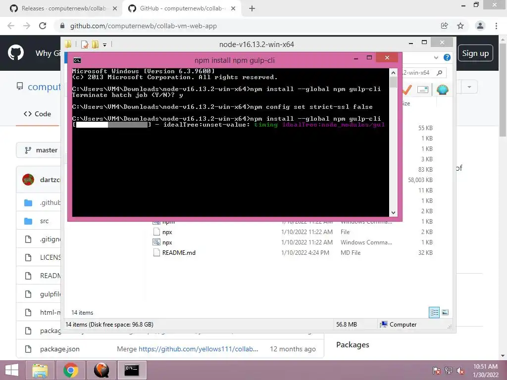
Task: Open Command Prompt from the taskbar
Action: (x=132, y=370)
